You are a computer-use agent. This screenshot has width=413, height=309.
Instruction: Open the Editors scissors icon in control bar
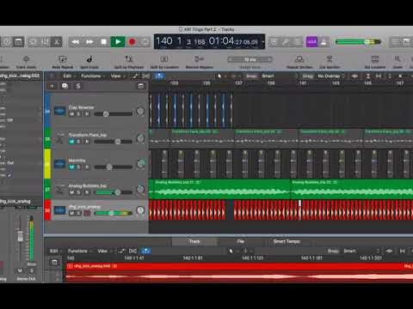[x=57, y=42]
